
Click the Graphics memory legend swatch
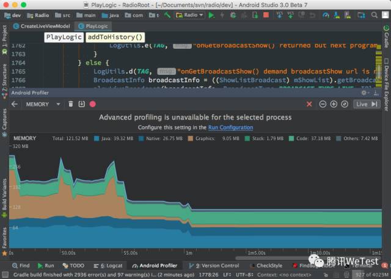point(190,138)
